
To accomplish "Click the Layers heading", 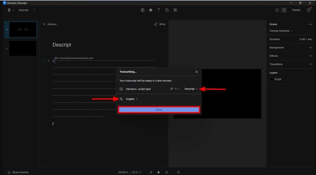I will (x=273, y=73).
